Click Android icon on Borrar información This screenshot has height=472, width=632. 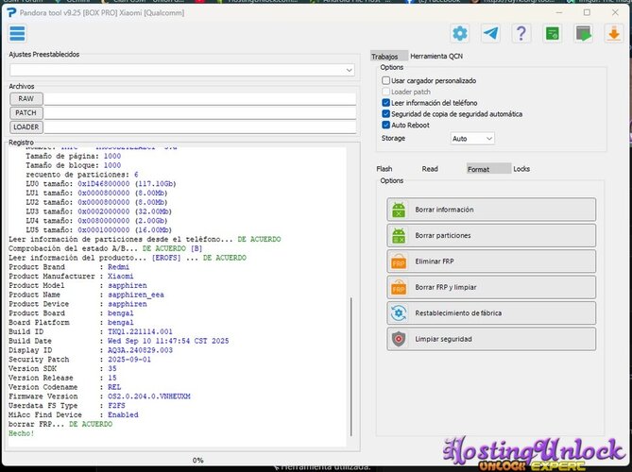point(399,210)
